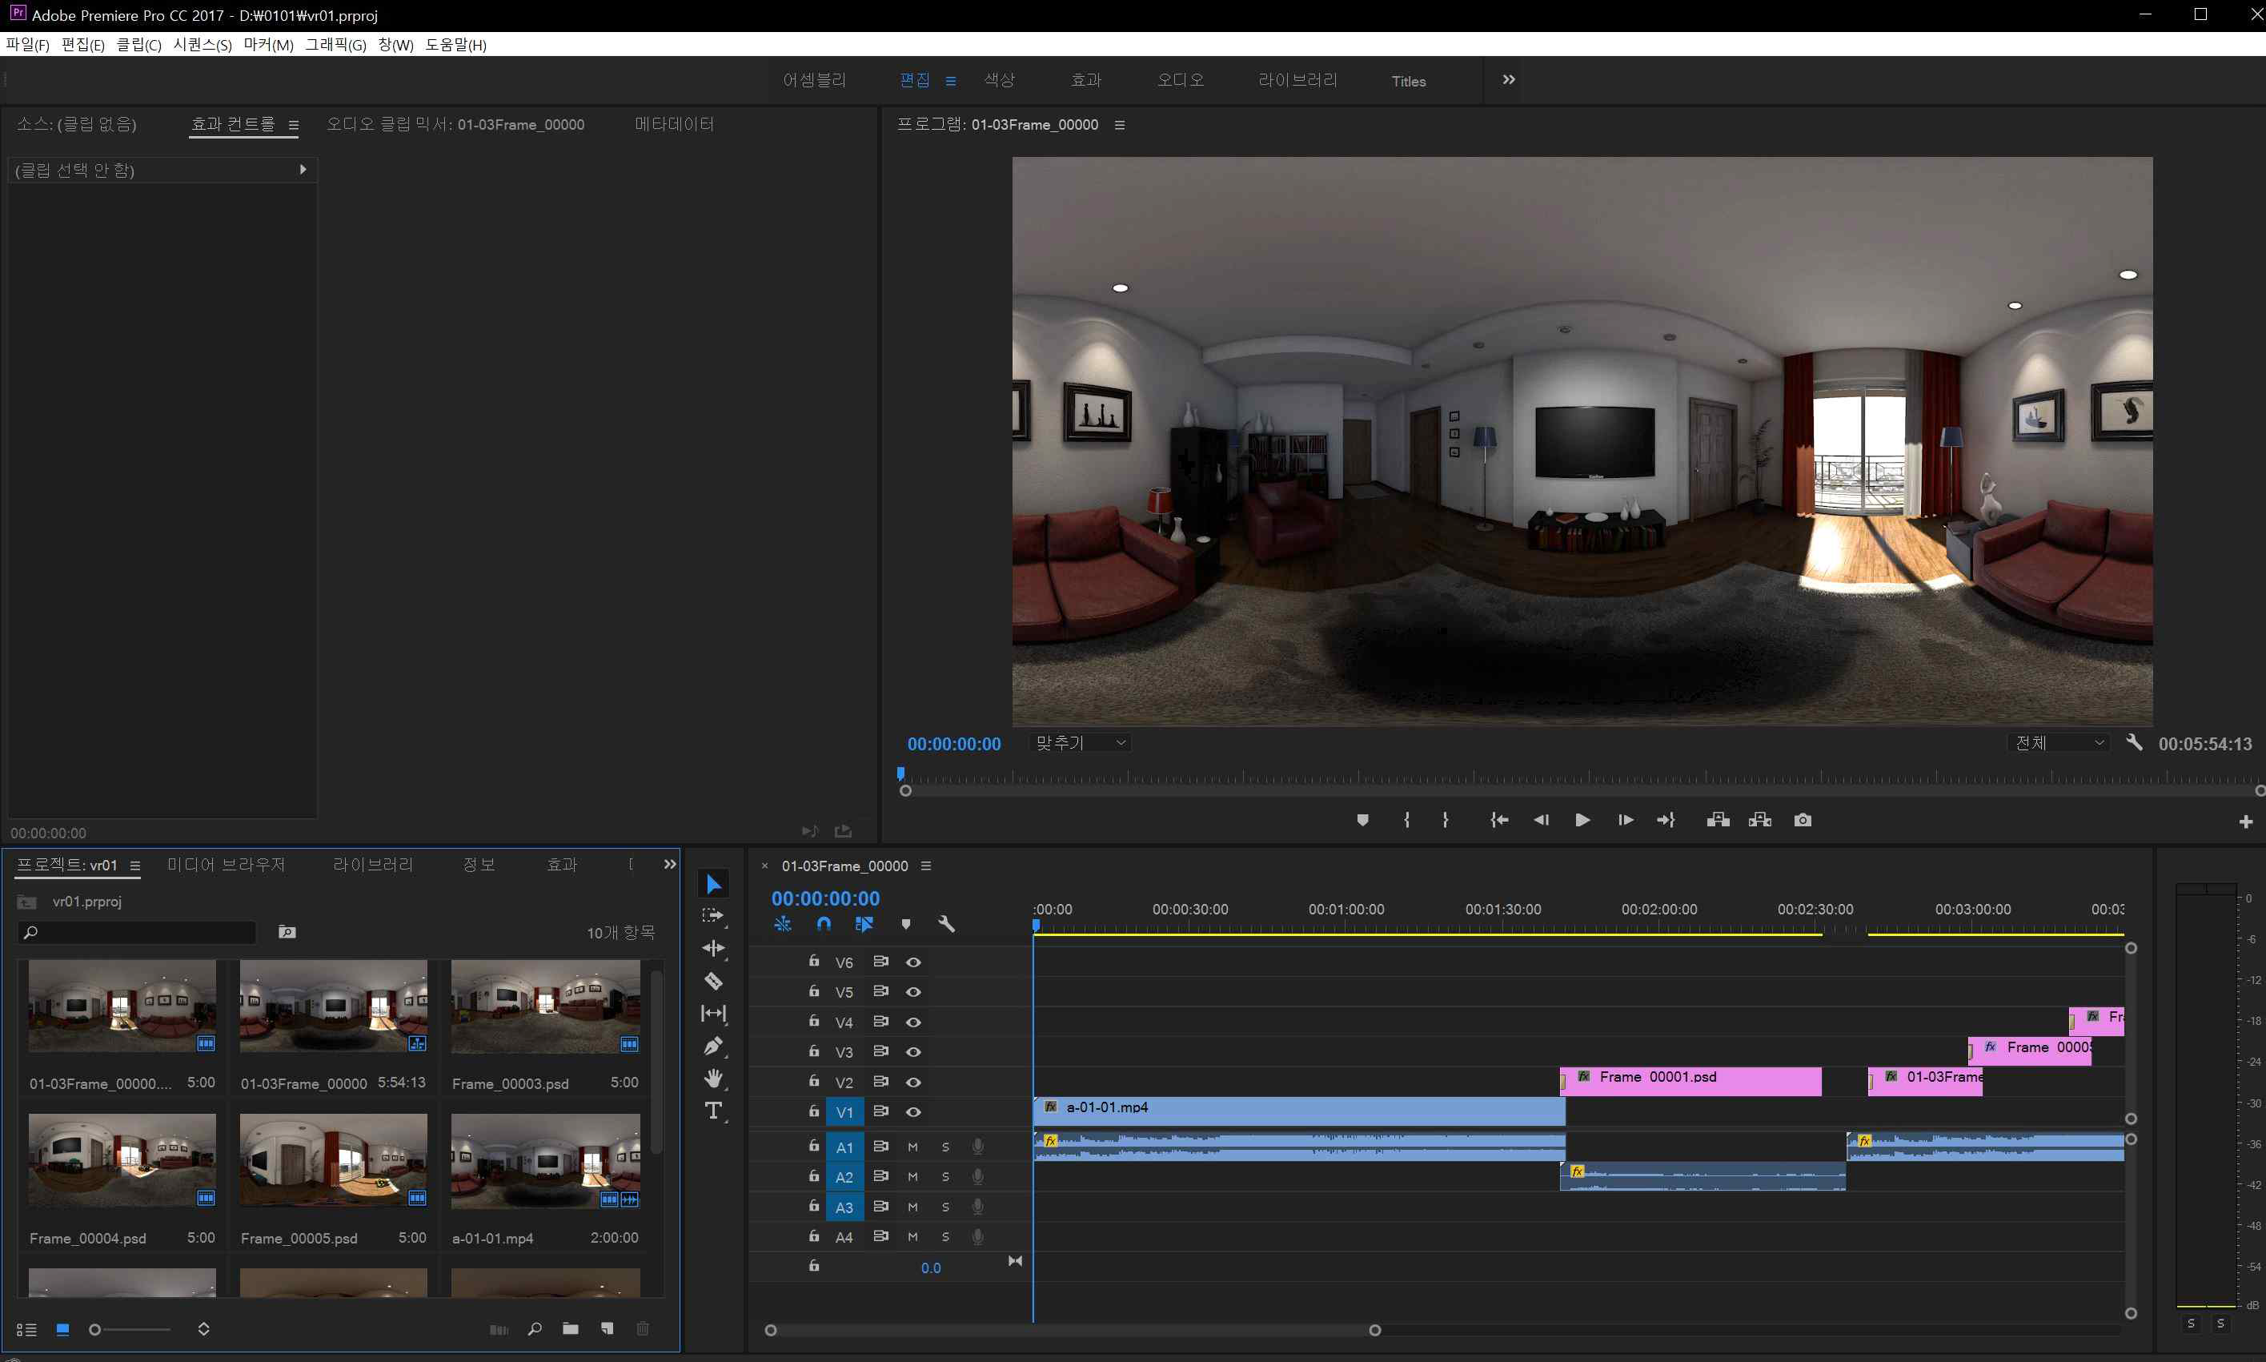The height and width of the screenshot is (1362, 2266).
Task: Open the 효과 컨트롤 panel menu
Action: pos(294,125)
